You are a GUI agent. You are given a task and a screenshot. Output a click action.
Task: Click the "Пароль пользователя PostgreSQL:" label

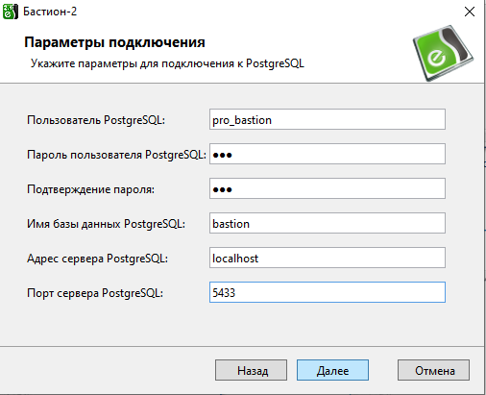[116, 155]
